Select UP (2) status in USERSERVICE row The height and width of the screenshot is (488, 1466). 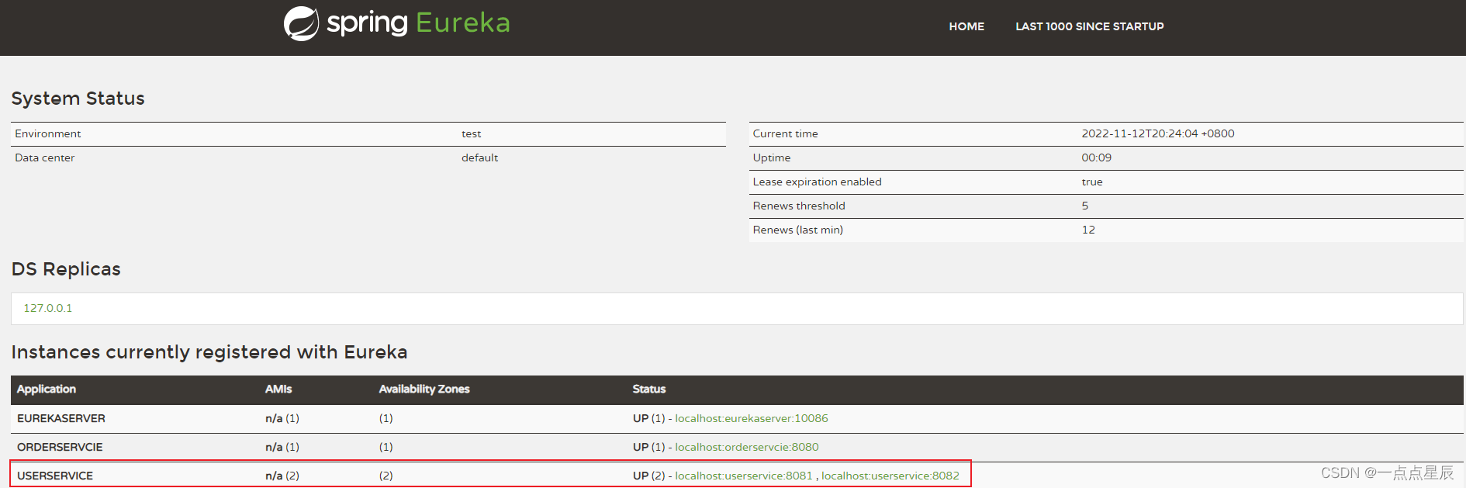click(x=649, y=476)
